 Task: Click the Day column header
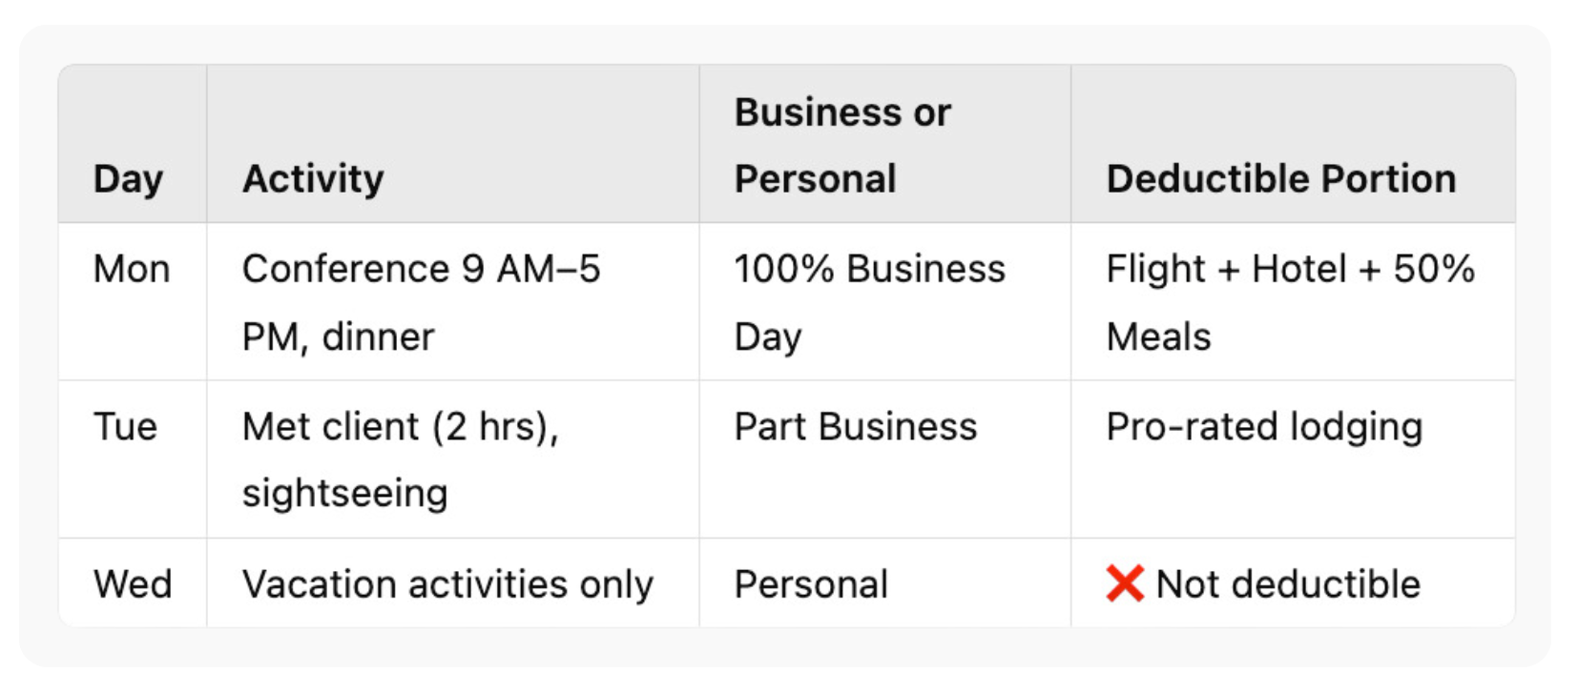click(x=128, y=179)
